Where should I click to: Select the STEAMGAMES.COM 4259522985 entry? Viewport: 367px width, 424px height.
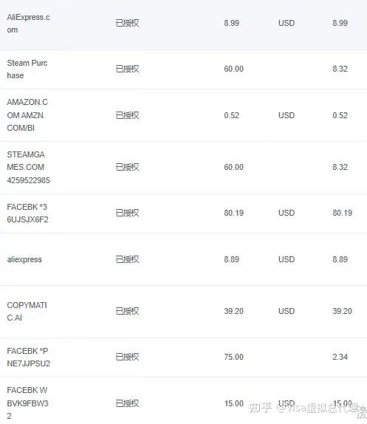[183, 168]
